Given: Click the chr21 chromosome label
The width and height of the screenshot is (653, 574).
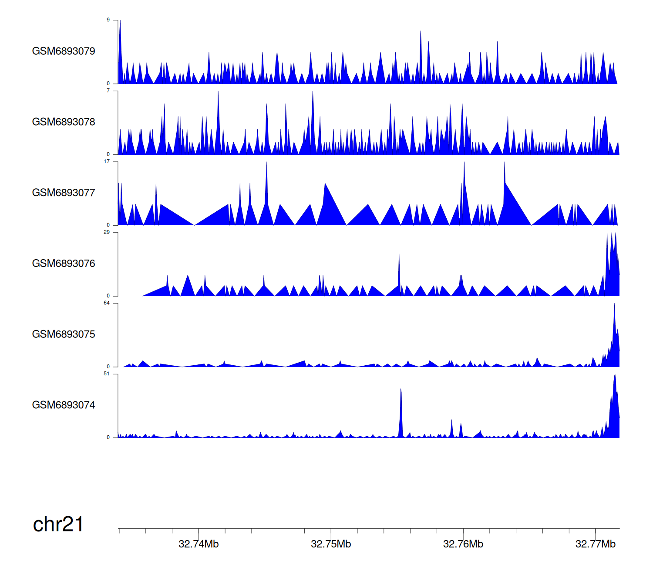Looking at the screenshot, I should pyautogui.click(x=58, y=524).
